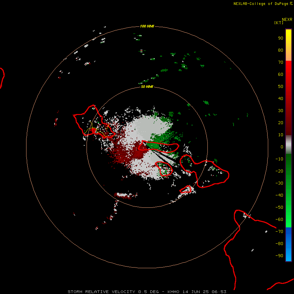Click the -50 knot scale value
Image resolution: width=294 pixels, height=294 pixels.
point(279,207)
